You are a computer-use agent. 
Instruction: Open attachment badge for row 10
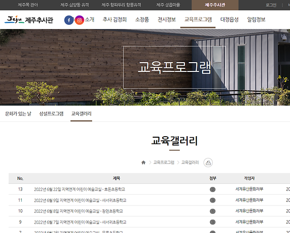point(213,211)
